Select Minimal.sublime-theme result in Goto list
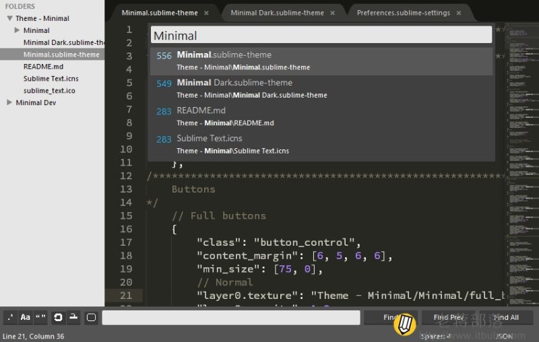The height and width of the screenshot is (342, 539). [321, 61]
